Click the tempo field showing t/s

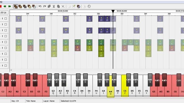[x=4, y=13]
